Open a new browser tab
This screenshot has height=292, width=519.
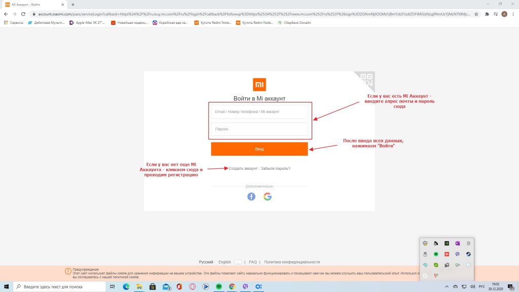pyautogui.click(x=73, y=5)
